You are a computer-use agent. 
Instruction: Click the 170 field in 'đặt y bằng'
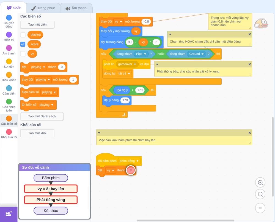point(125,100)
